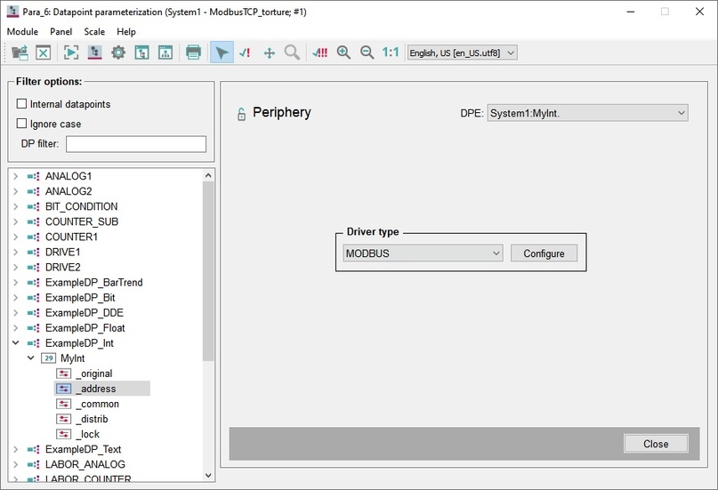The width and height of the screenshot is (718, 490).
Task: Click the printer icon in the toolbar
Action: click(193, 52)
